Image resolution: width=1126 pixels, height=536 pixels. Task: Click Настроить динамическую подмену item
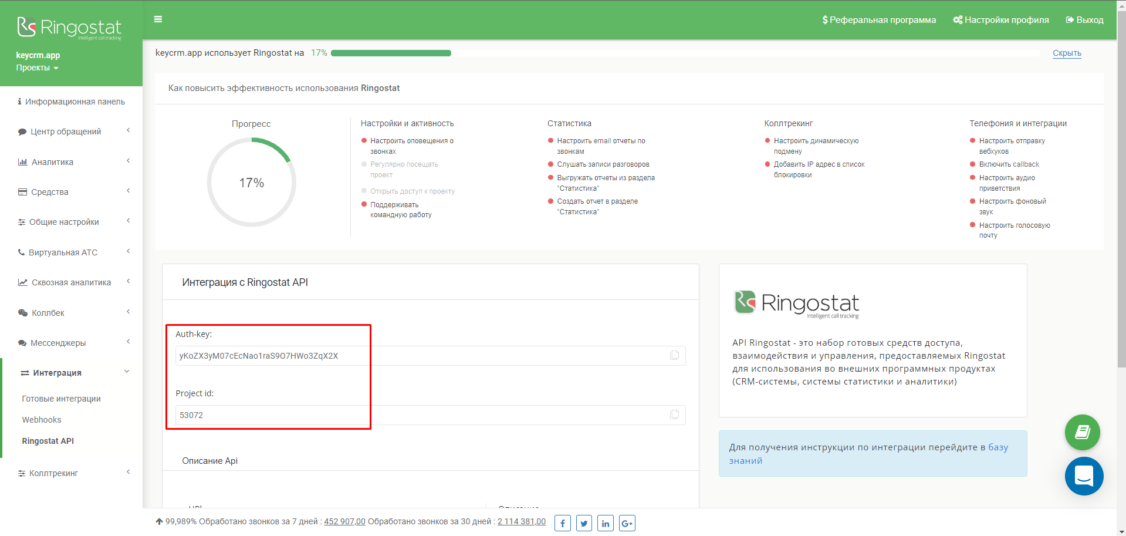pos(816,146)
